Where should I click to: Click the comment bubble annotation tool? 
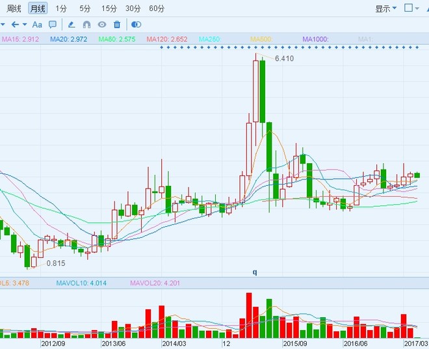(x=53, y=25)
